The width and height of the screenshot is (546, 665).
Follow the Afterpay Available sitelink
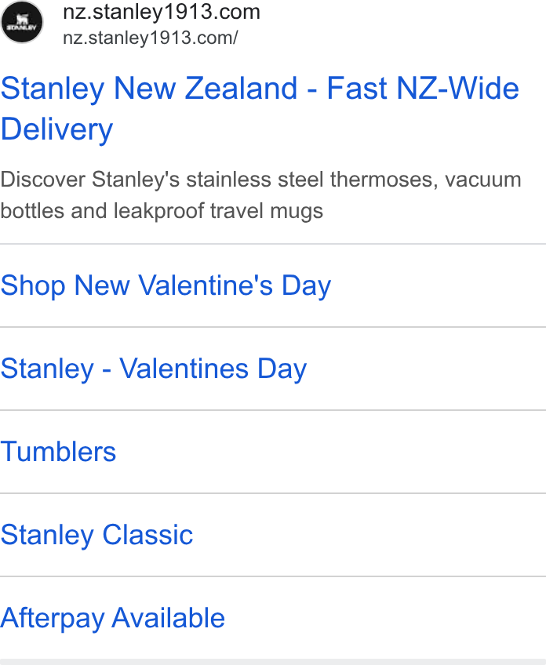(112, 618)
